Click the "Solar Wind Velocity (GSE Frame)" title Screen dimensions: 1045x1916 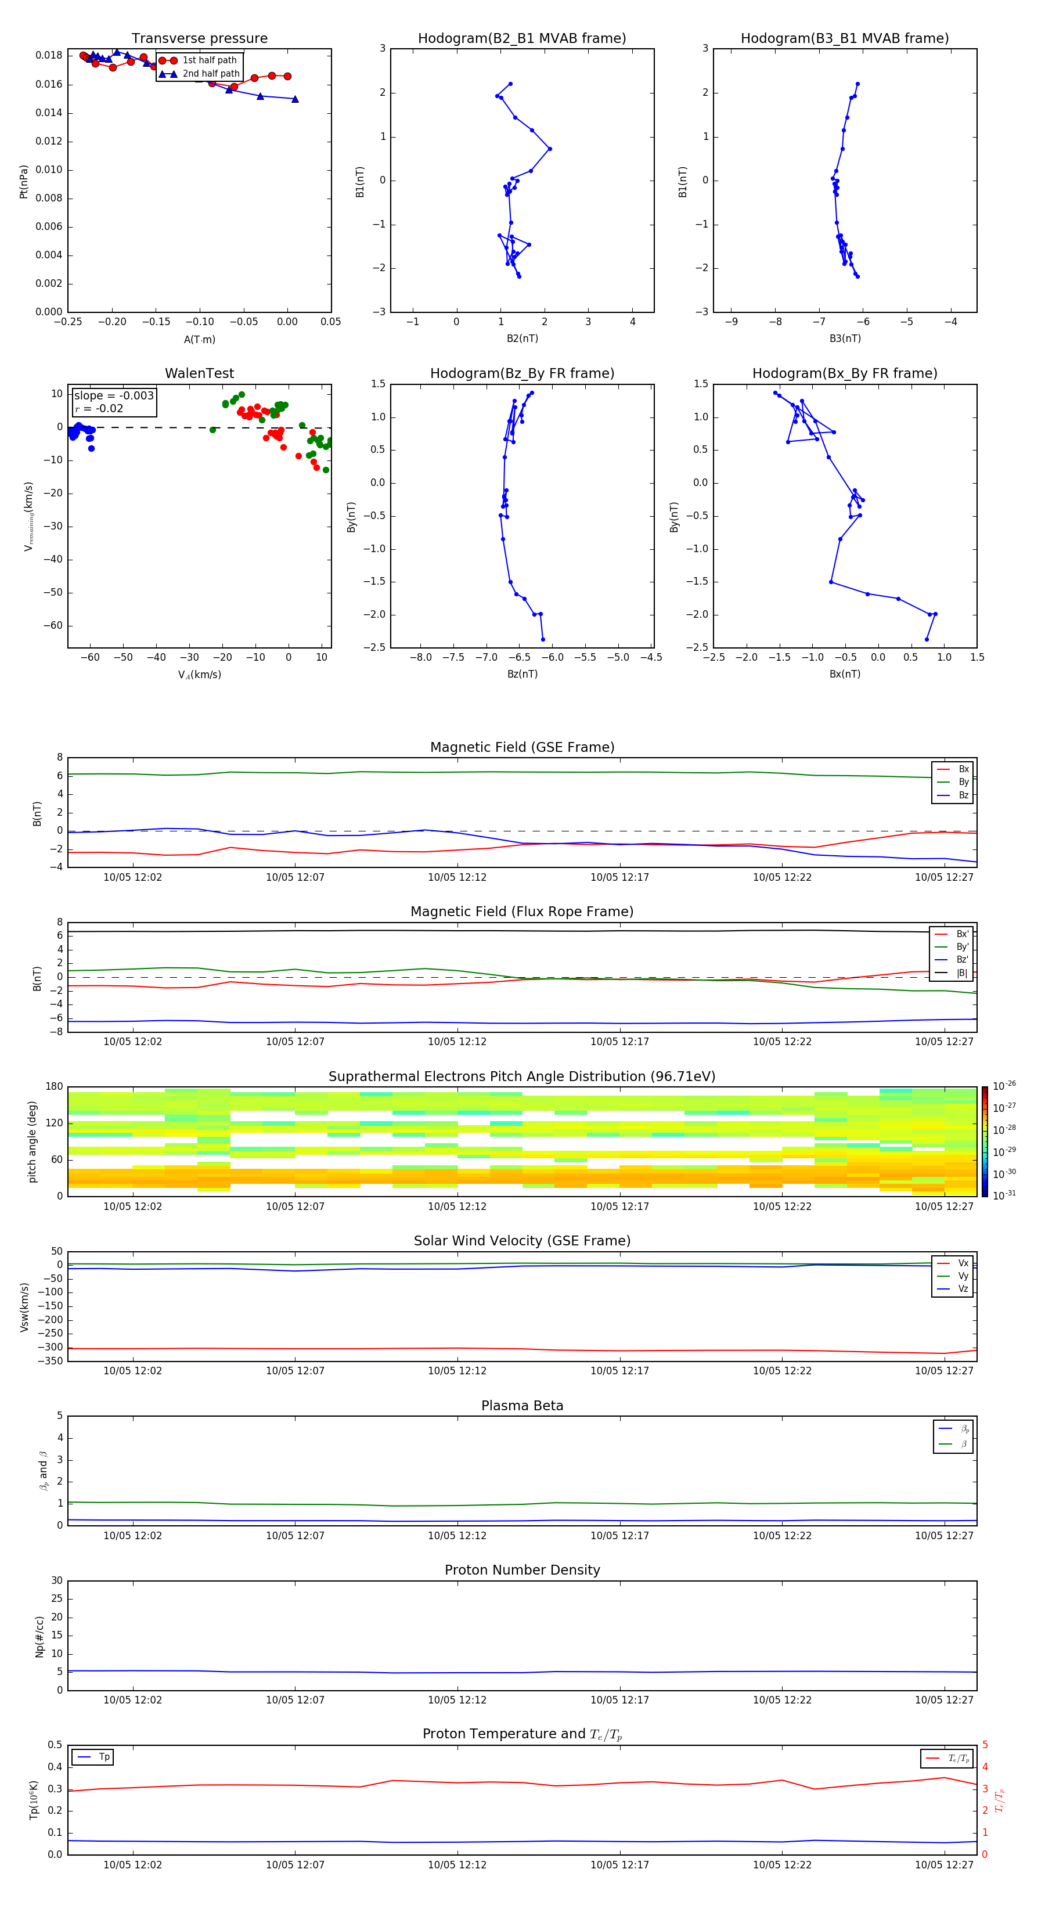[522, 1241]
